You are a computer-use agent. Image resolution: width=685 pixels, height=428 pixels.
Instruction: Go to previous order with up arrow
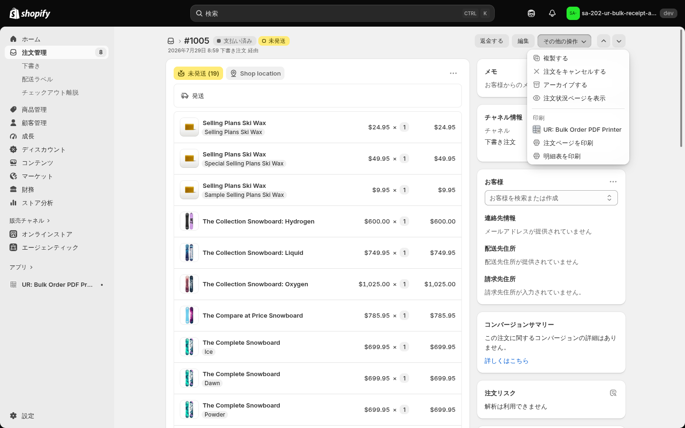coord(604,41)
